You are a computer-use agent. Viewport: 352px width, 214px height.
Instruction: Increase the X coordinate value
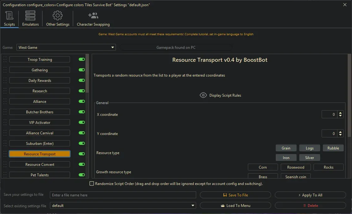341,113
